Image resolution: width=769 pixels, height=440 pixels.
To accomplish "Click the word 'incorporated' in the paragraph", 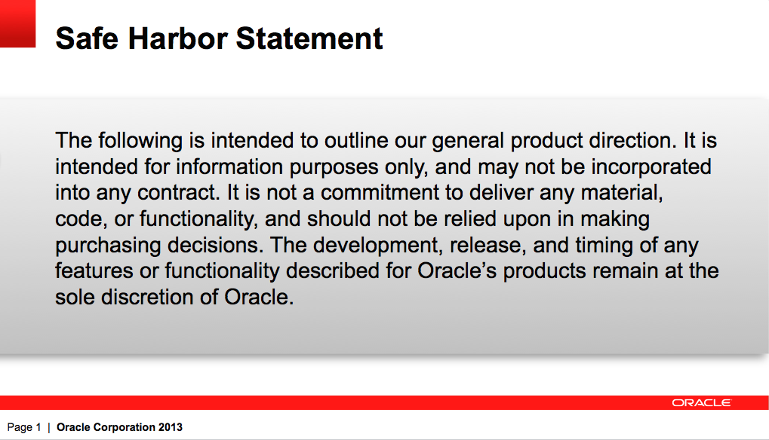I will pyautogui.click(x=651, y=167).
